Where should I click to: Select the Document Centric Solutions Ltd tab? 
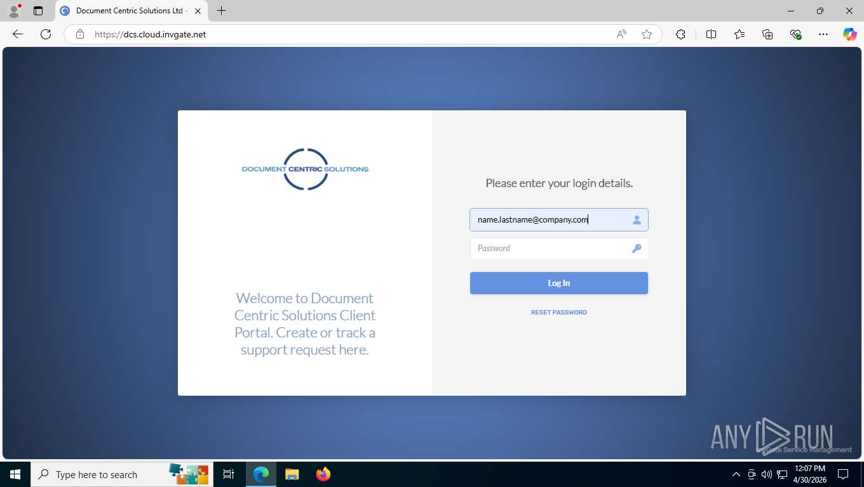pos(130,11)
